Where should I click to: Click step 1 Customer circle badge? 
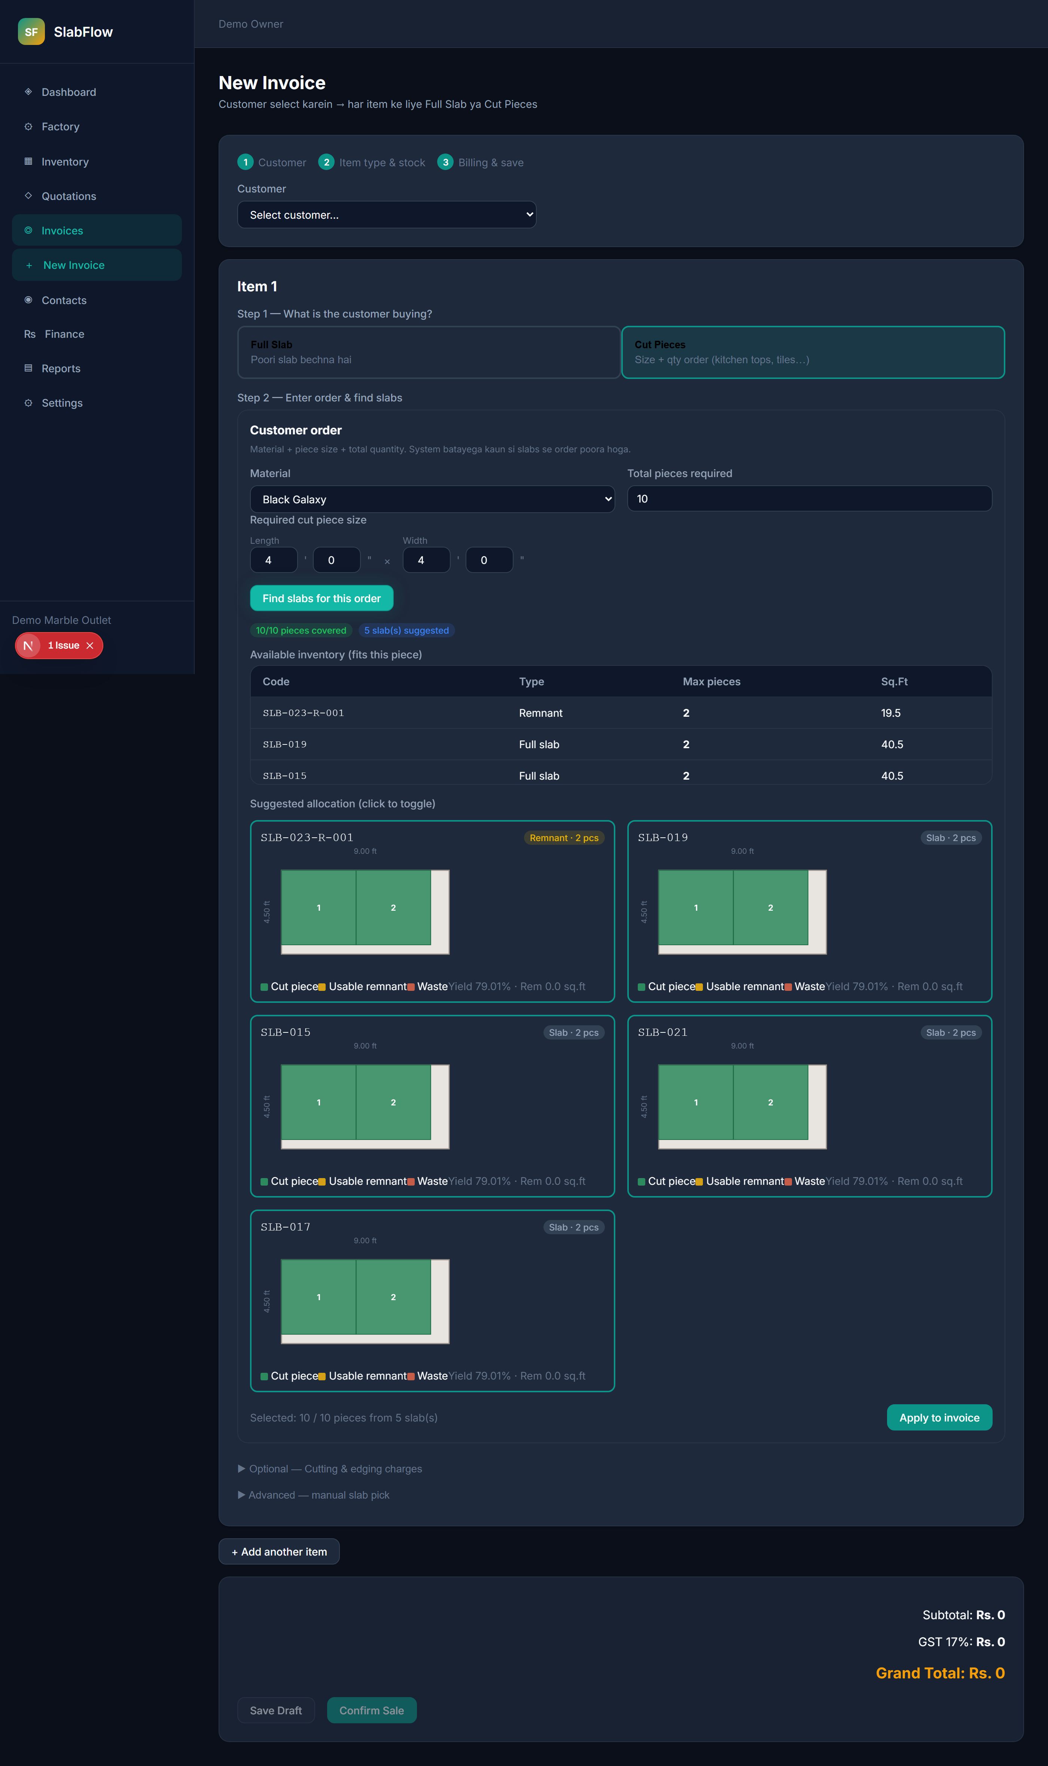tap(245, 163)
